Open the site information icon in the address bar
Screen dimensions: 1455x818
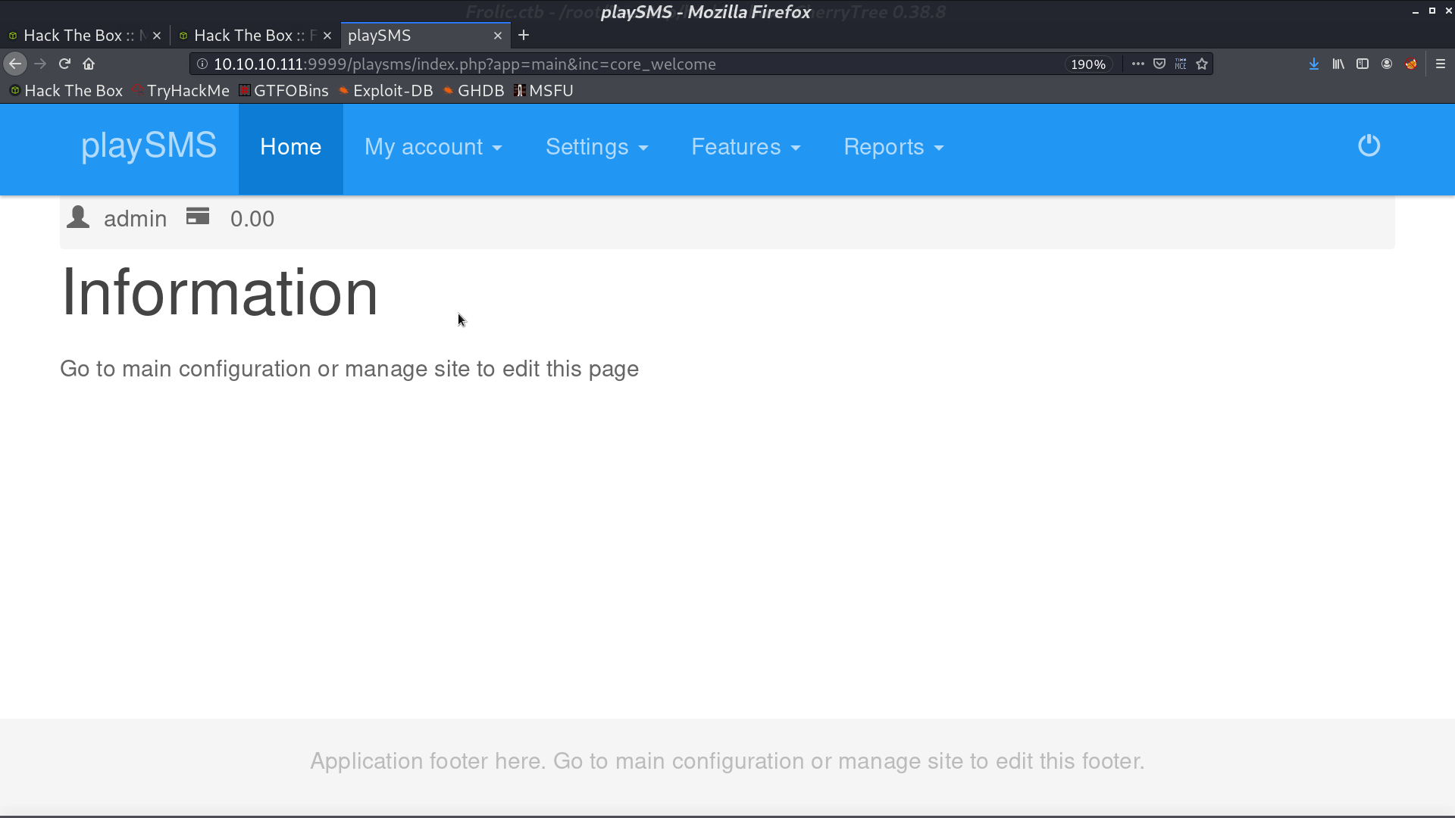[202, 64]
